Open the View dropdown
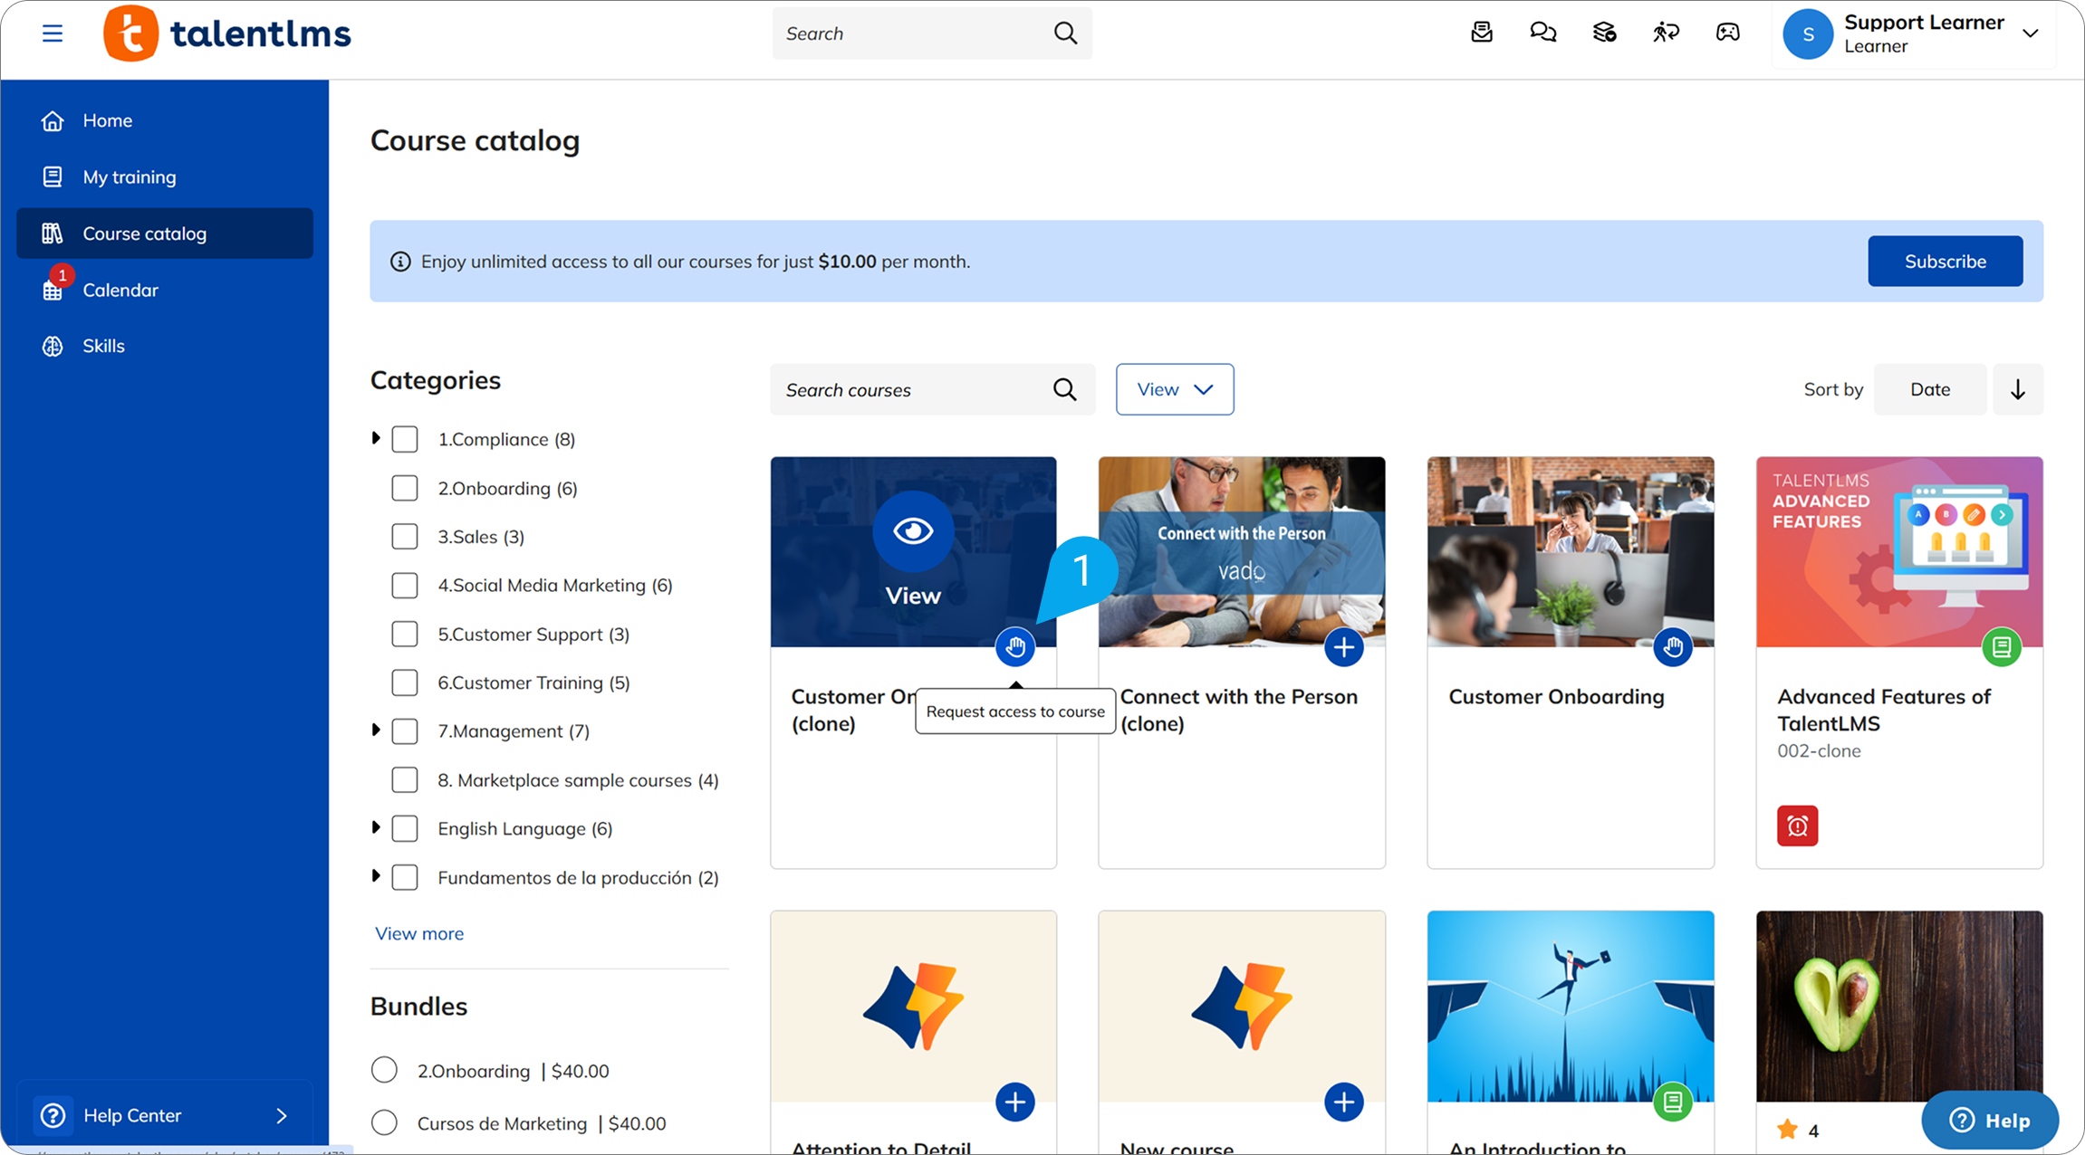Viewport: 2085px width, 1155px height. [x=1174, y=389]
